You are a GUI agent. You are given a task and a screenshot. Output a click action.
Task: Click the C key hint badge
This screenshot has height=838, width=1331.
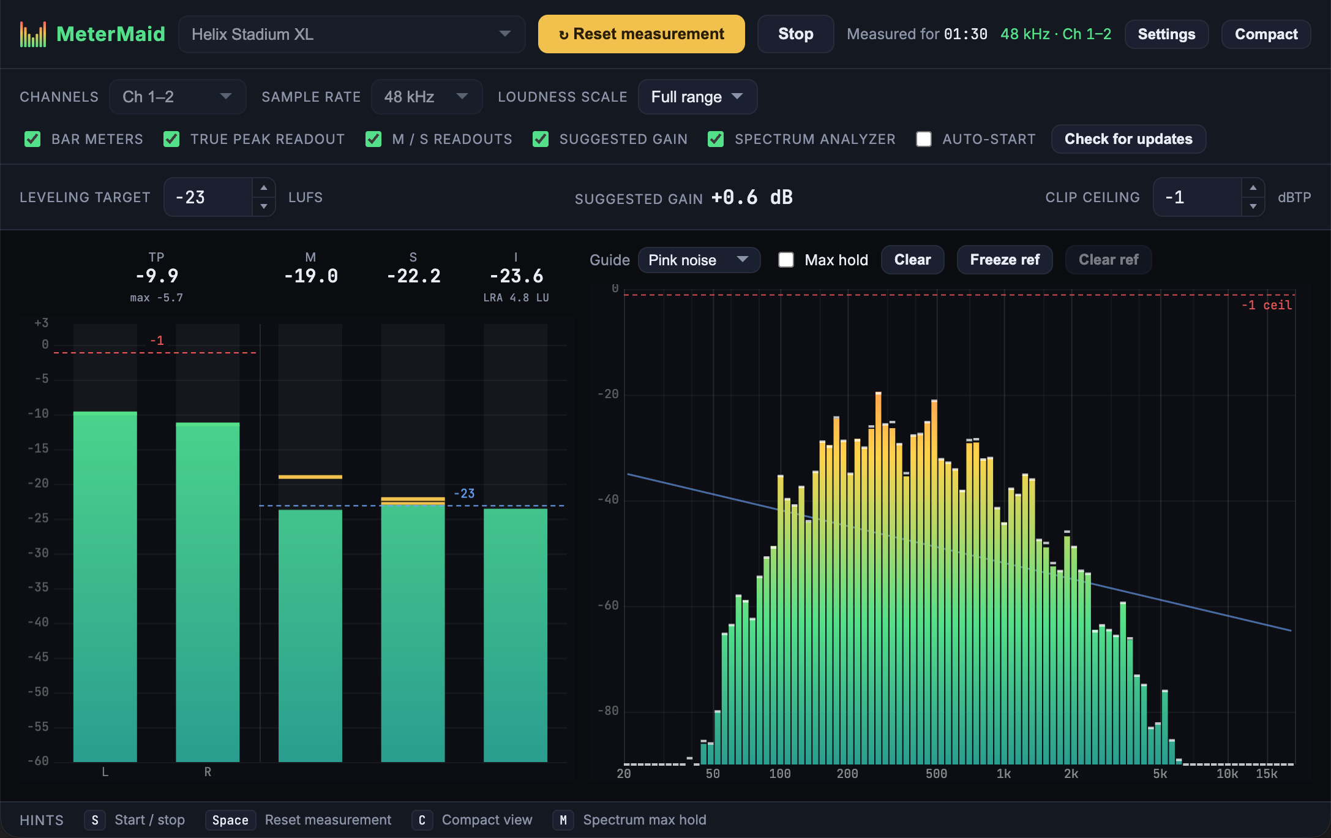pos(422,820)
